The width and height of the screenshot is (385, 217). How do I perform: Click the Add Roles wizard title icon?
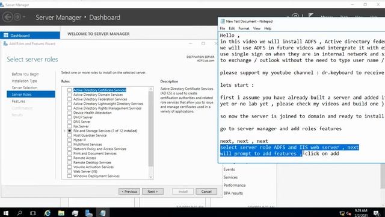point(5,43)
